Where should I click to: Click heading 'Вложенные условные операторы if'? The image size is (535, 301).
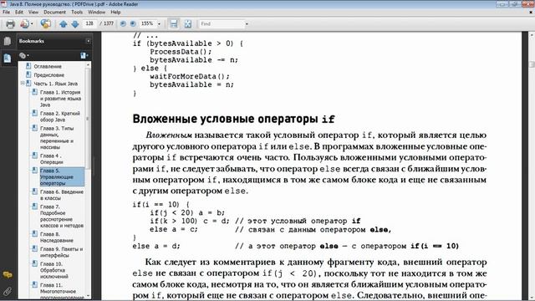[234, 119]
